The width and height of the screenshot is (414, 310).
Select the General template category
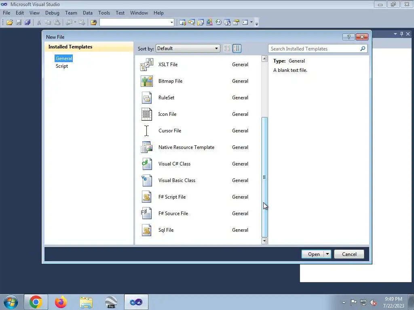coord(63,59)
